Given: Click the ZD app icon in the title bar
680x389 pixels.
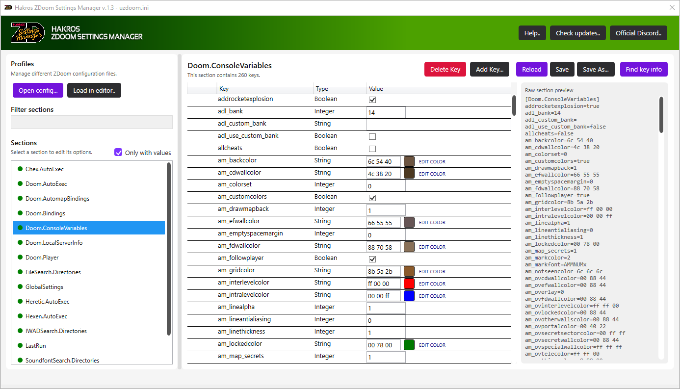Looking at the screenshot, I should point(8,7).
